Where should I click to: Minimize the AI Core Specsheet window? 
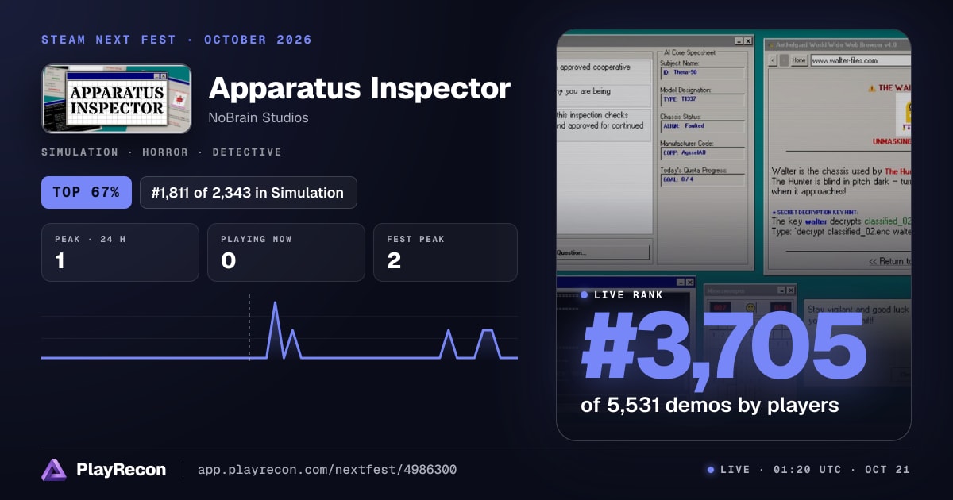[739, 40]
